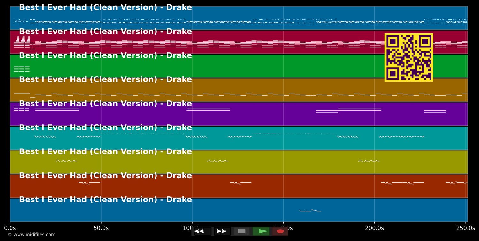The image size is (479, 241).
Task: Select the crimson track's song title label
Action: [x=105, y=32]
